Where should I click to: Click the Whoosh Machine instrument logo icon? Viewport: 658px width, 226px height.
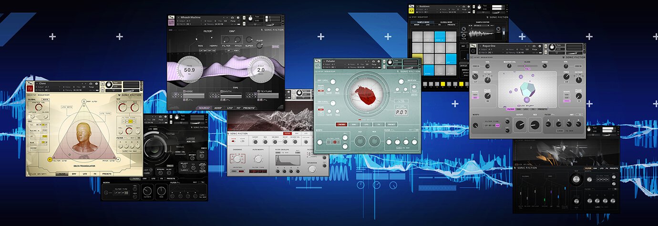pyautogui.click(x=172, y=23)
